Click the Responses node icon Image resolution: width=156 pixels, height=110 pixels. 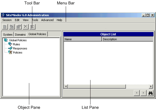point(10,48)
